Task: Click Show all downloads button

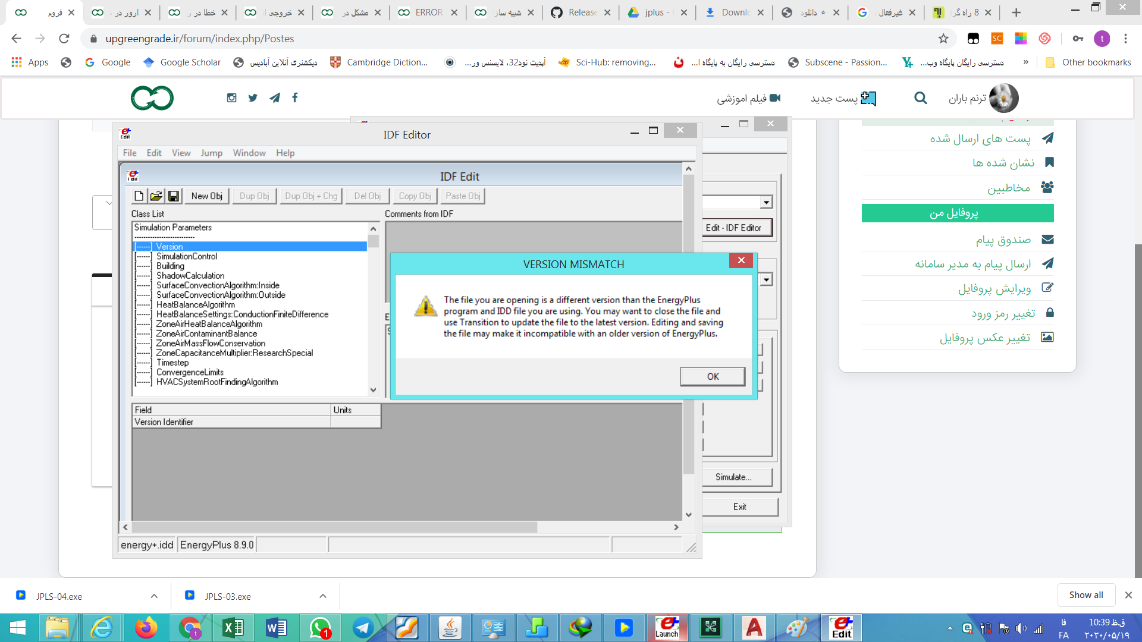Action: click(x=1085, y=595)
